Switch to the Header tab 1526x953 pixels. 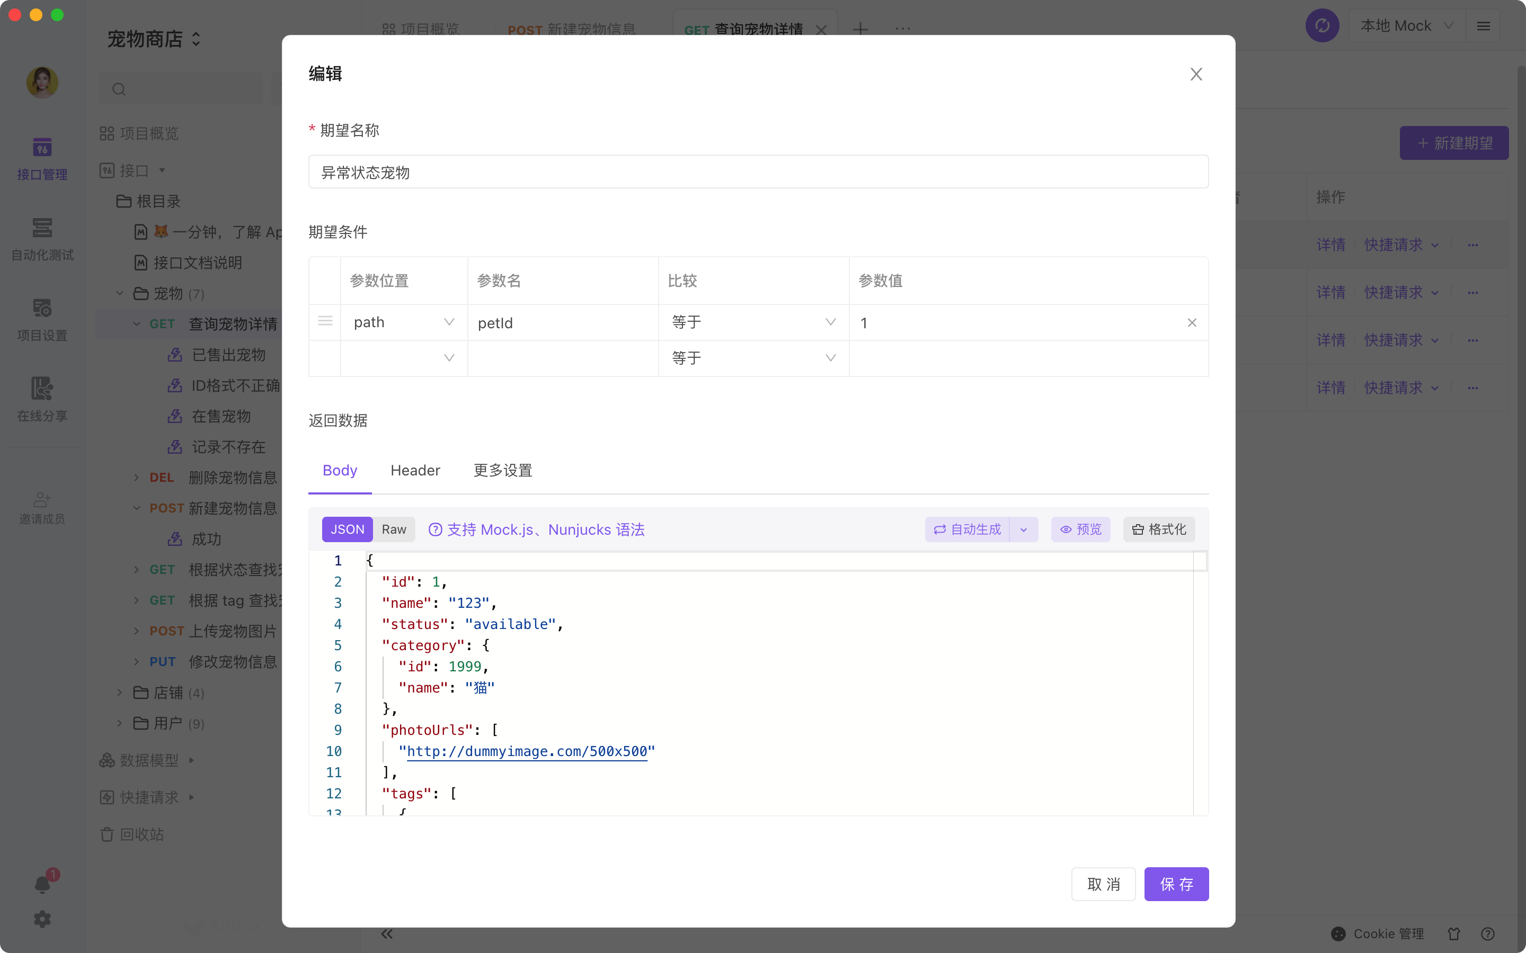415,470
